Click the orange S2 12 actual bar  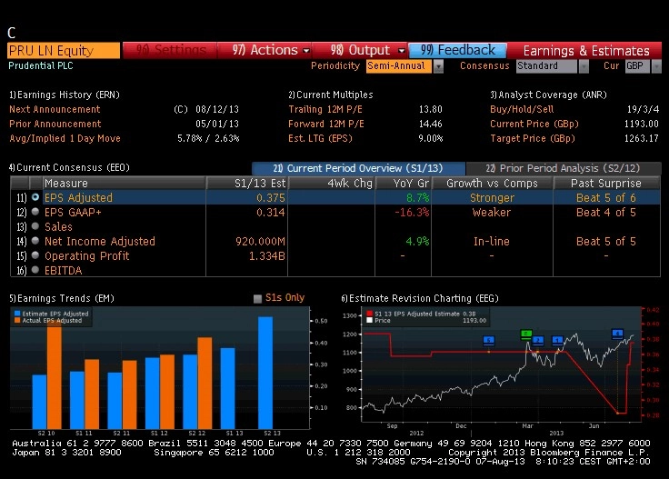point(205,383)
